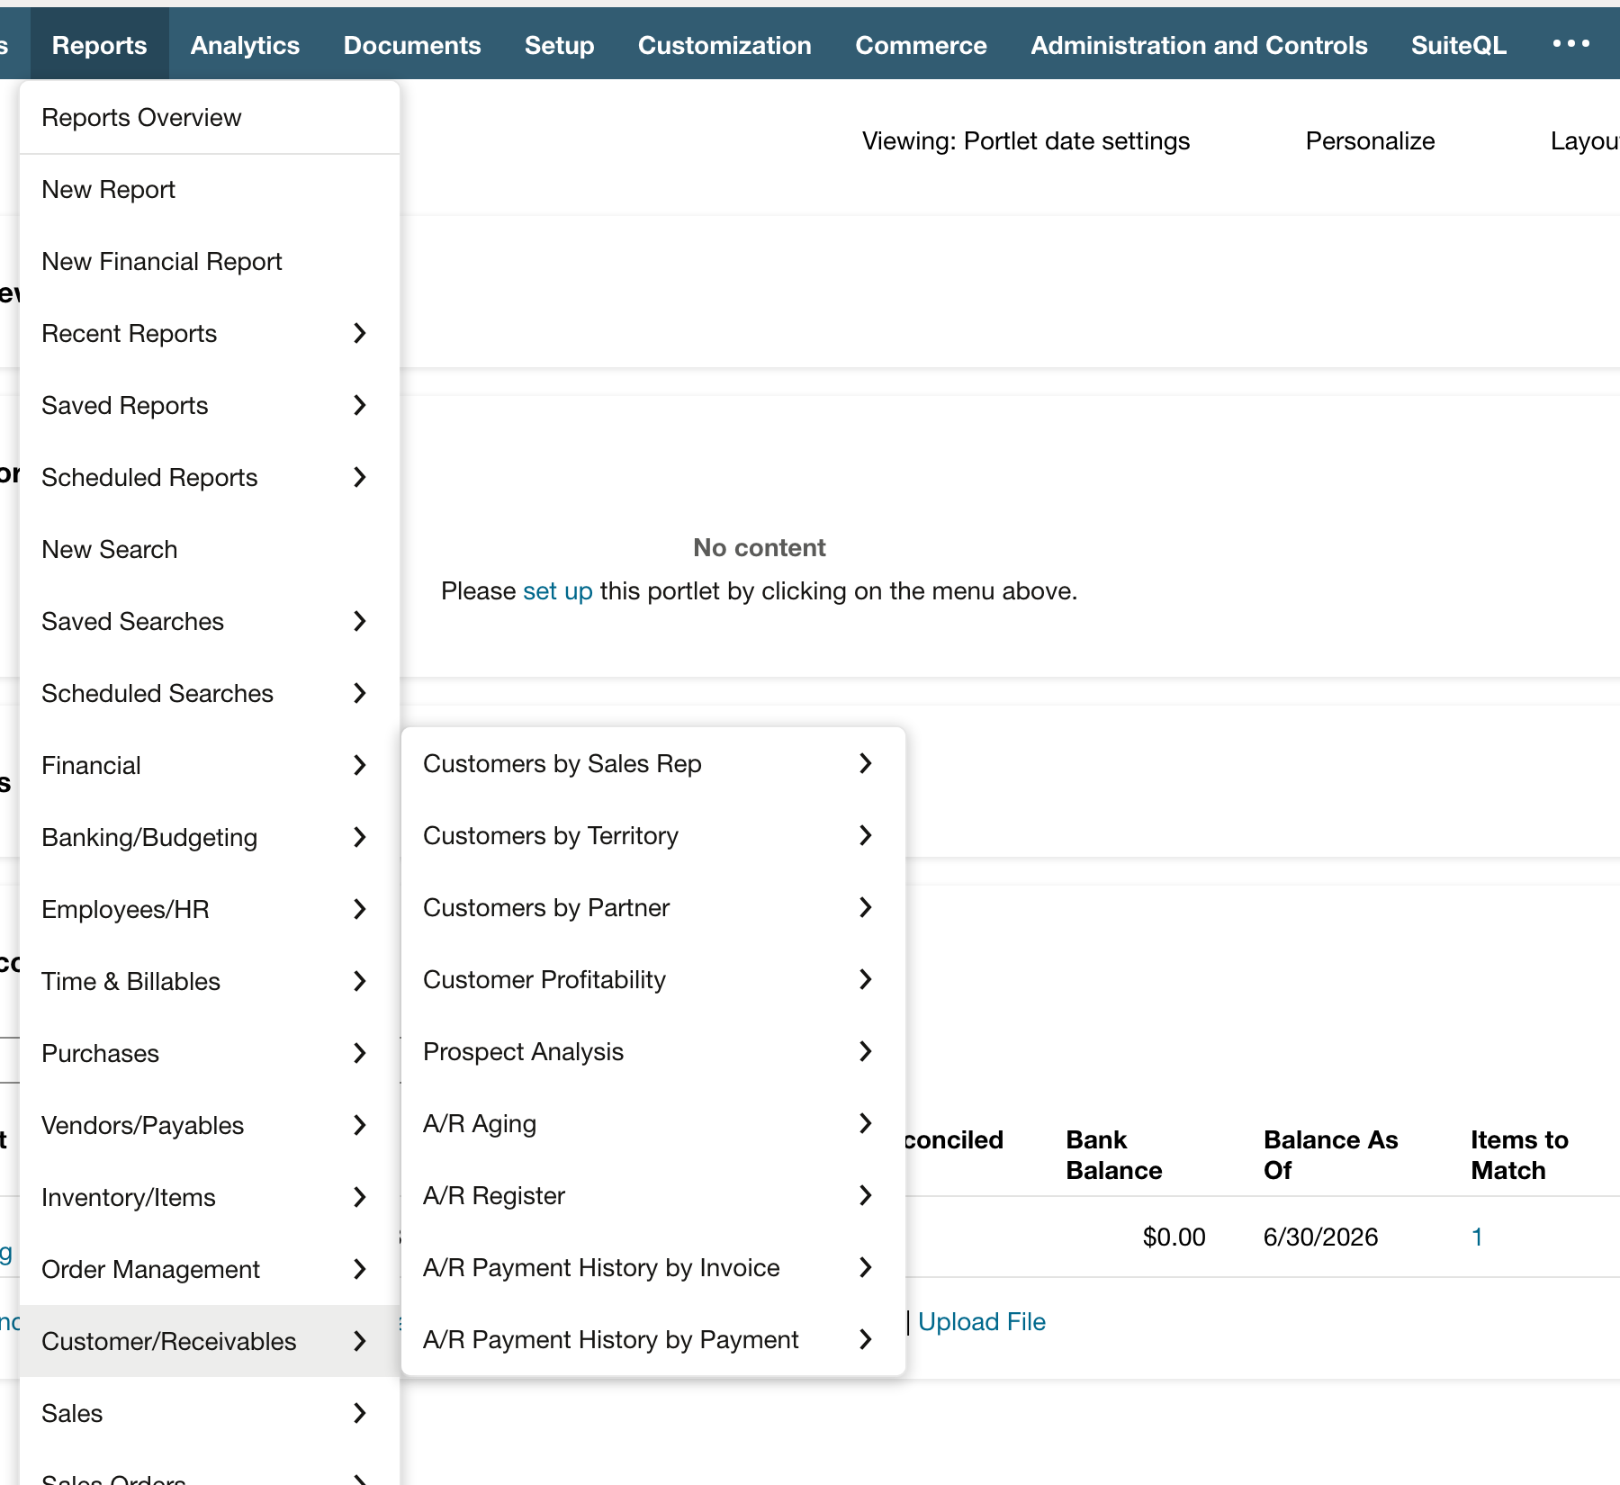
Task: Open Order Management menu item
Action: click(x=210, y=1269)
